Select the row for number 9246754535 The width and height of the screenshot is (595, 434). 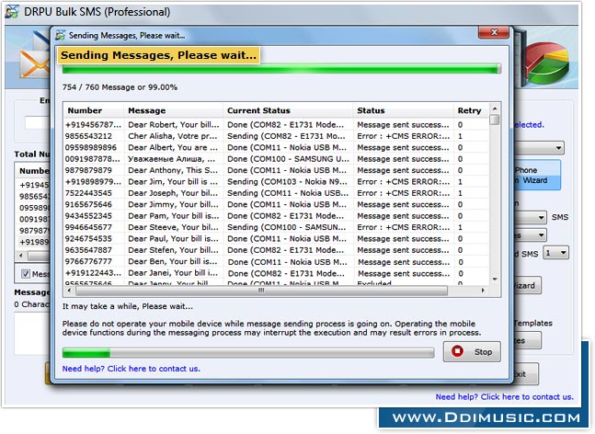(276, 238)
